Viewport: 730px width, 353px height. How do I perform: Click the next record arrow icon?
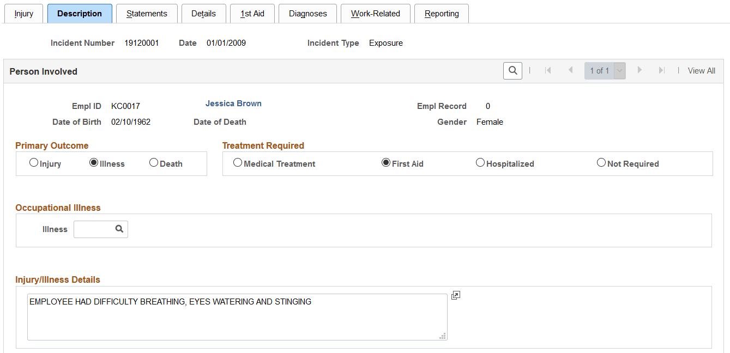[639, 70]
